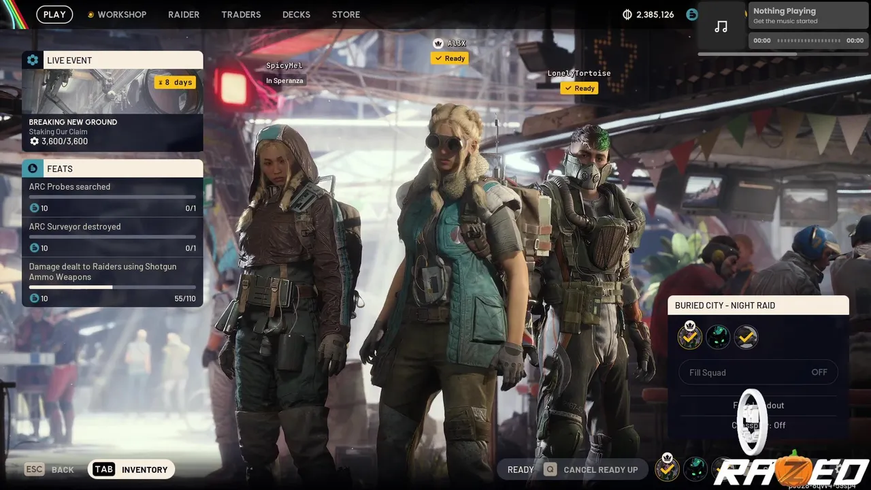871x490 pixels.
Task: Click the crowned avatar in the bottom bar
Action: (x=667, y=468)
